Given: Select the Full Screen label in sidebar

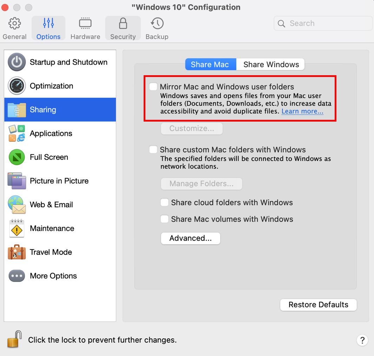Looking at the screenshot, I should (49, 157).
